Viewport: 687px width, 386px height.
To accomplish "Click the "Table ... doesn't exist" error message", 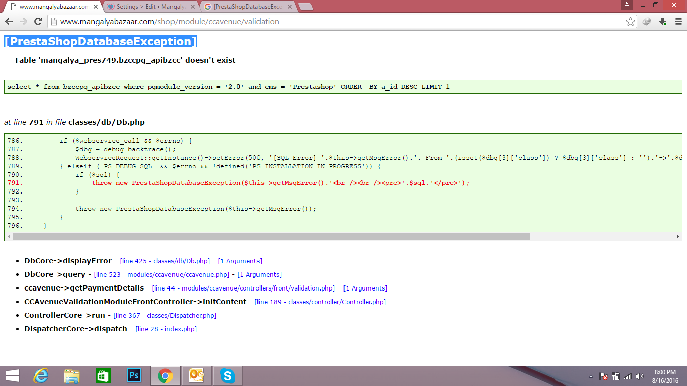I will (x=125, y=60).
